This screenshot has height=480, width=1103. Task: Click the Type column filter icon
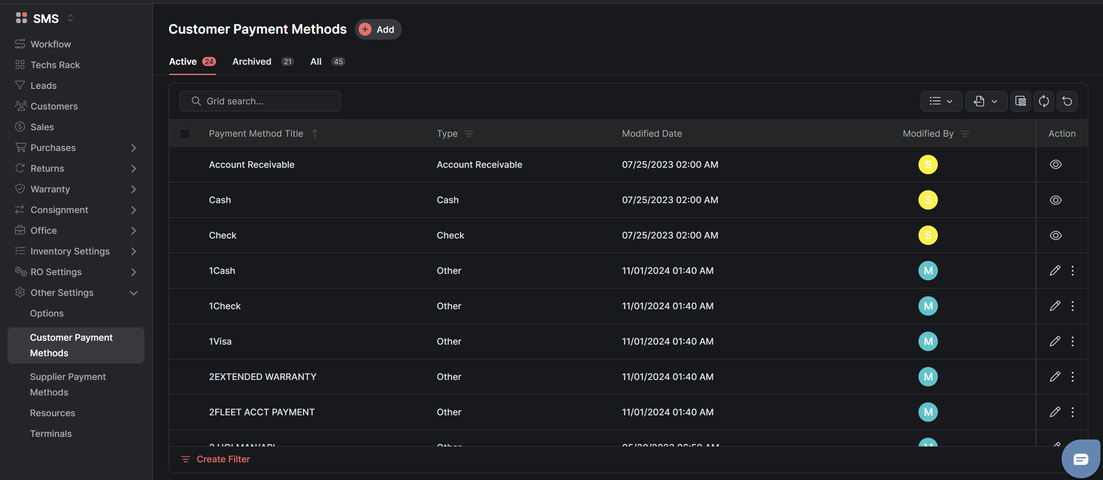[x=469, y=134]
